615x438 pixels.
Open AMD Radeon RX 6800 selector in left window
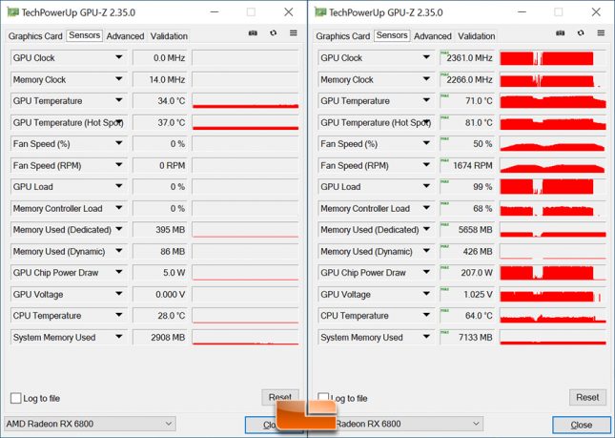(90, 424)
